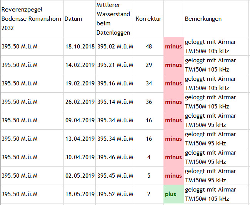Click the red minus cell for 02.05.2019
The height and width of the screenshot is (205, 250).
click(x=173, y=176)
